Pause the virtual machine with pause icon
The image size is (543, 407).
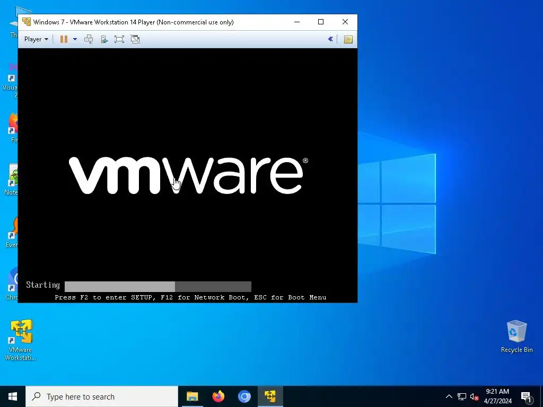(x=64, y=39)
